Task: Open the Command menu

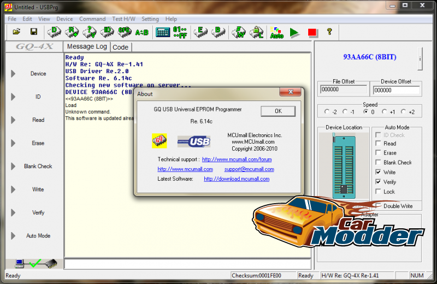Action: coord(92,19)
